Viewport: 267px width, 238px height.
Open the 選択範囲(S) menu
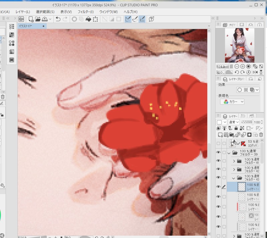click(x=45, y=12)
